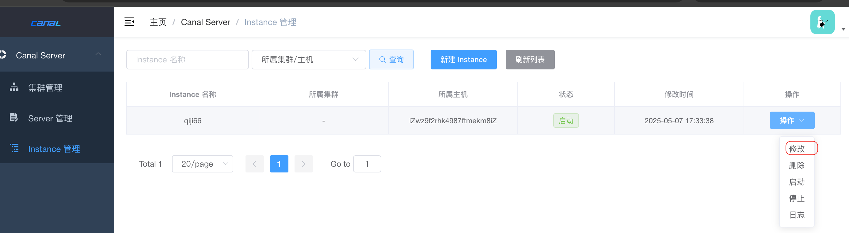Screen dimensions: 849x233
Task: Click the Canal logo
Action: tap(45, 23)
